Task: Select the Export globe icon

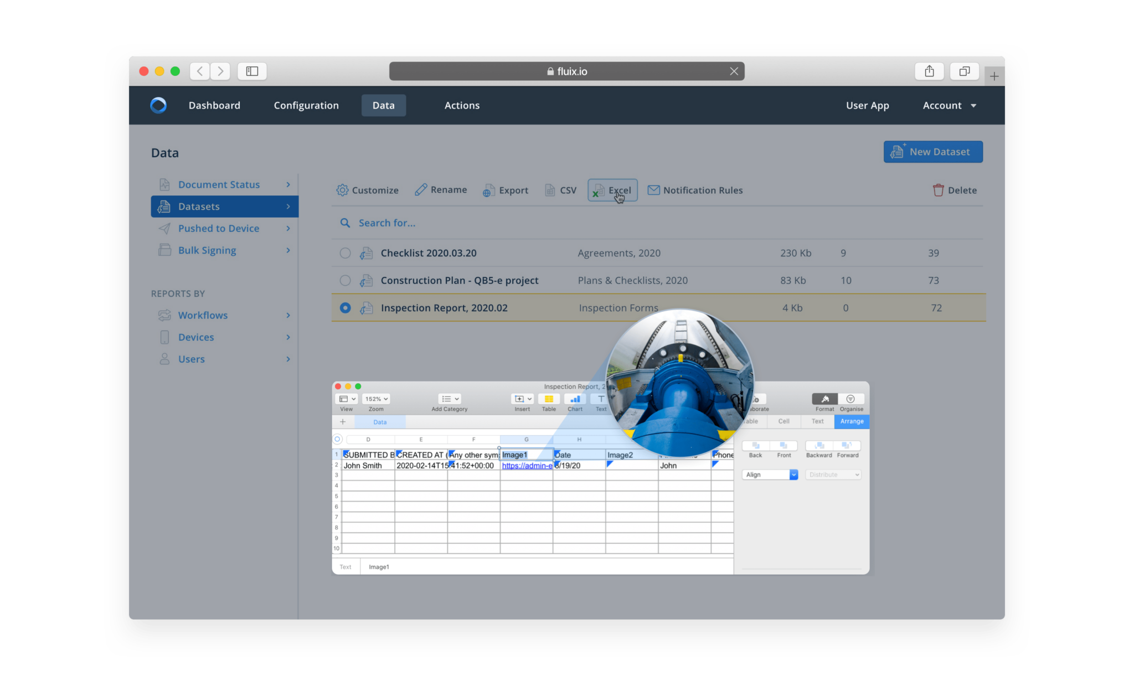Action: pos(489,190)
